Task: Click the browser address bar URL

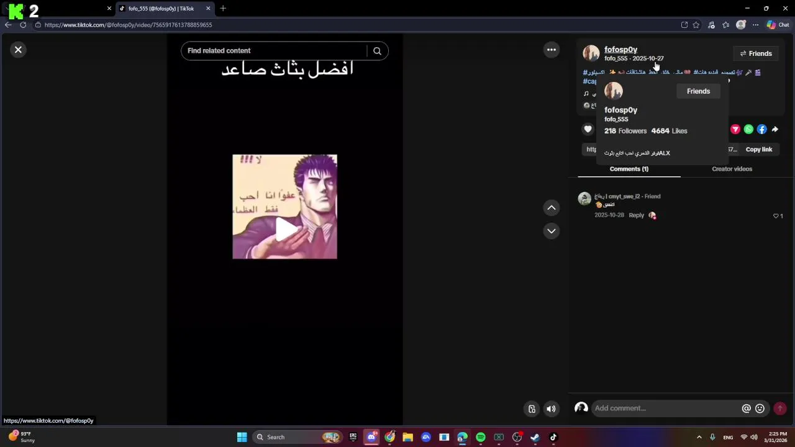Action: tap(128, 25)
